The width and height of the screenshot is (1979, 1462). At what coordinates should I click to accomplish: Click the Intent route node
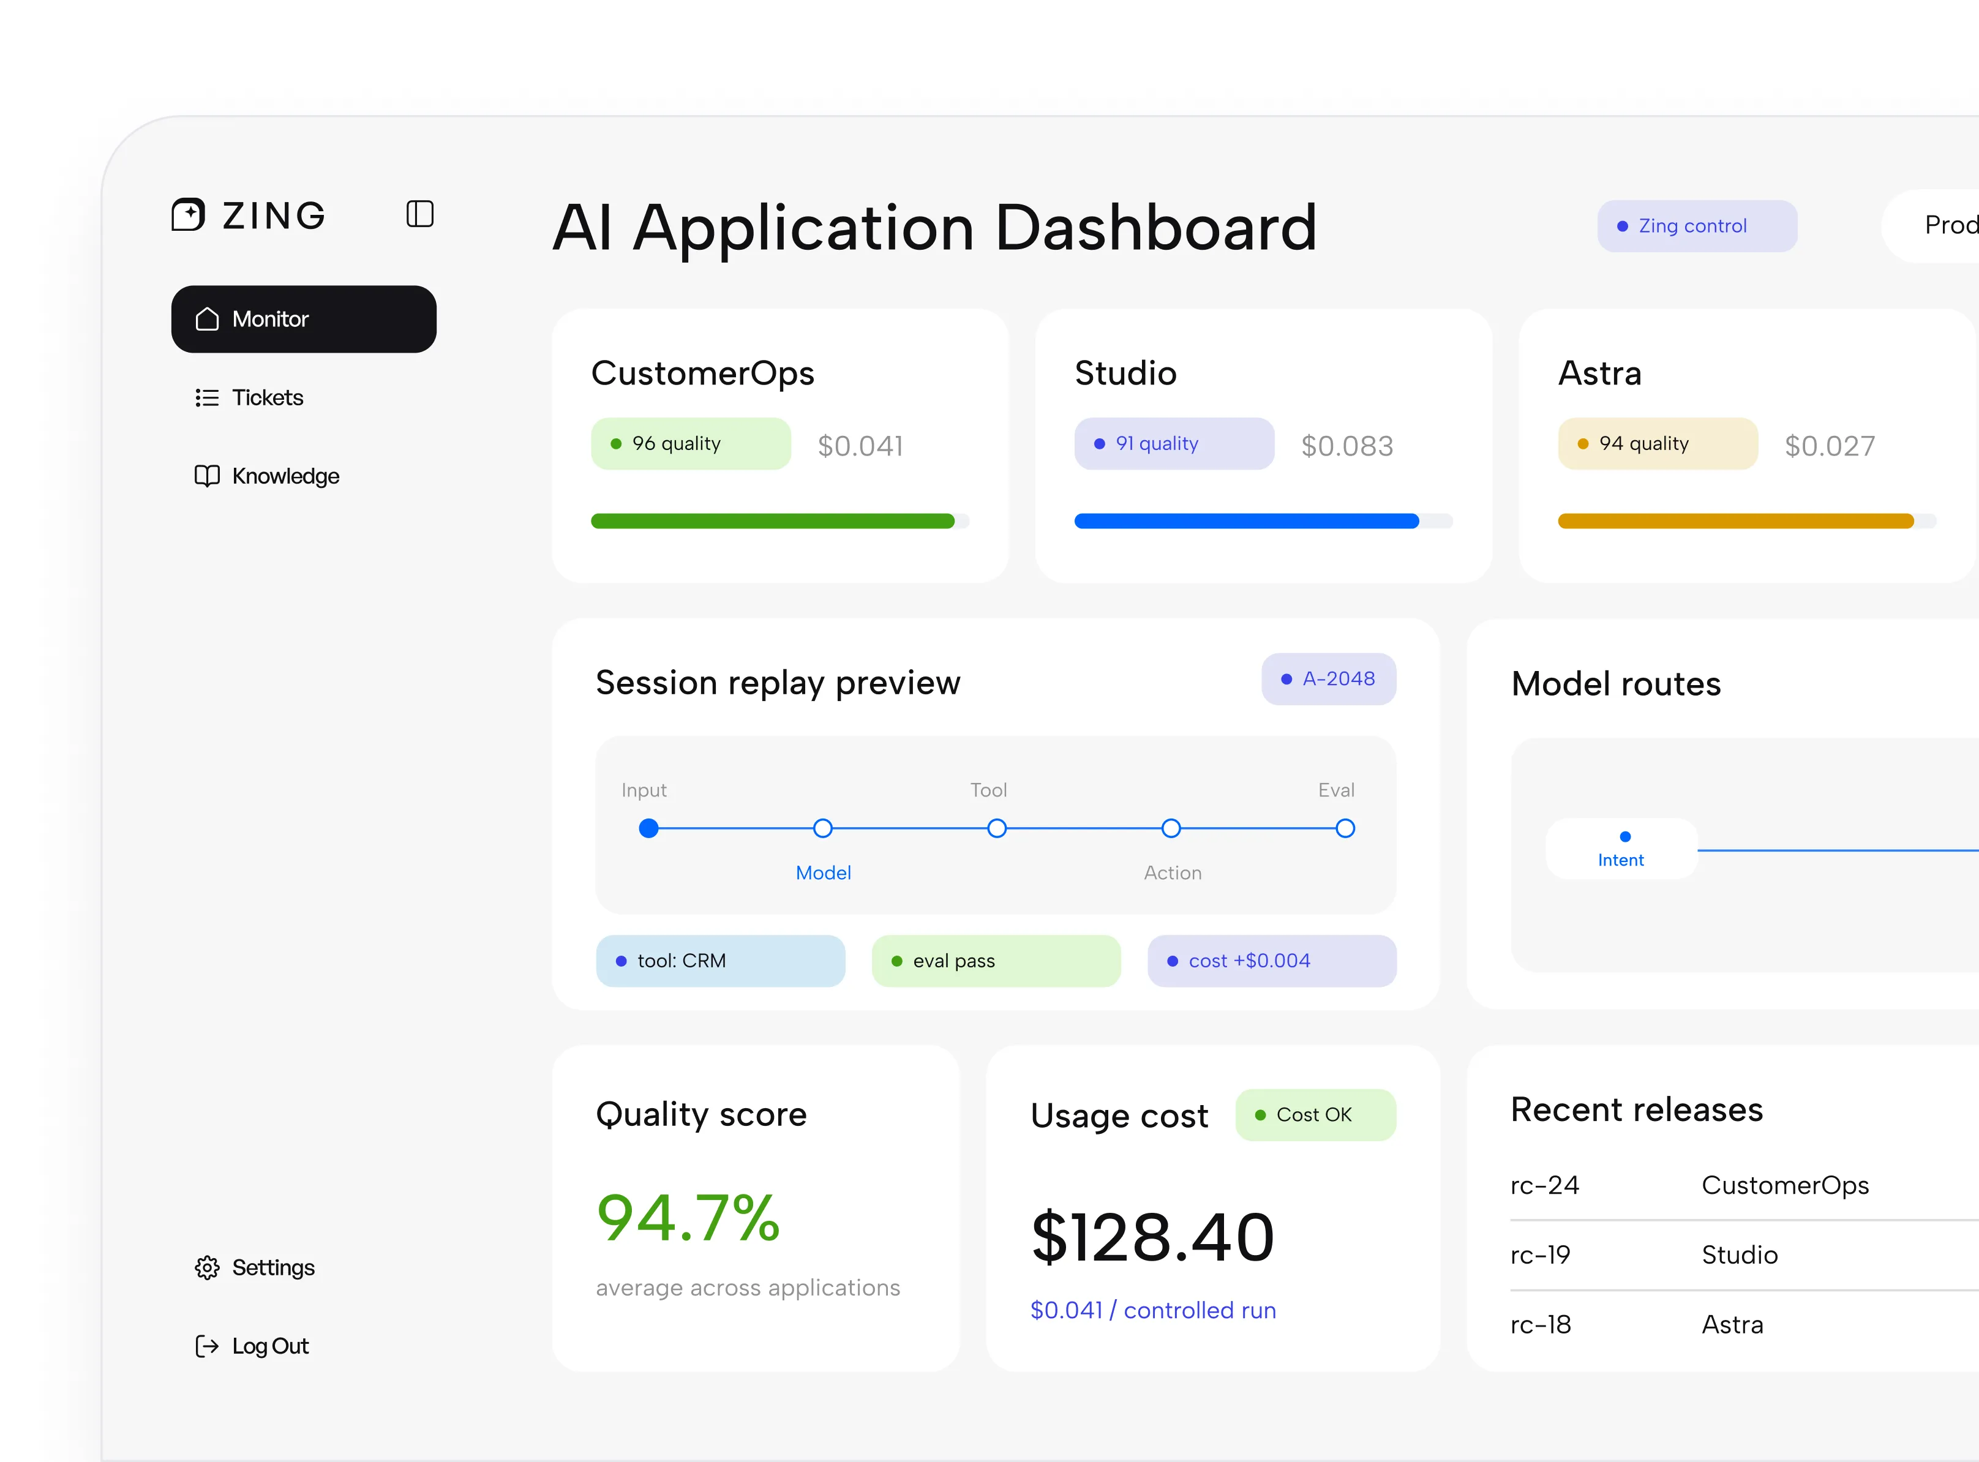click(1621, 849)
